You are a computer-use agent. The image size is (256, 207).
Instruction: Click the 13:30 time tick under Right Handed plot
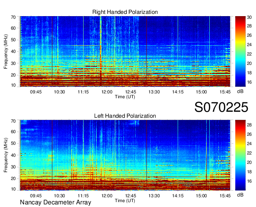tap(154, 92)
